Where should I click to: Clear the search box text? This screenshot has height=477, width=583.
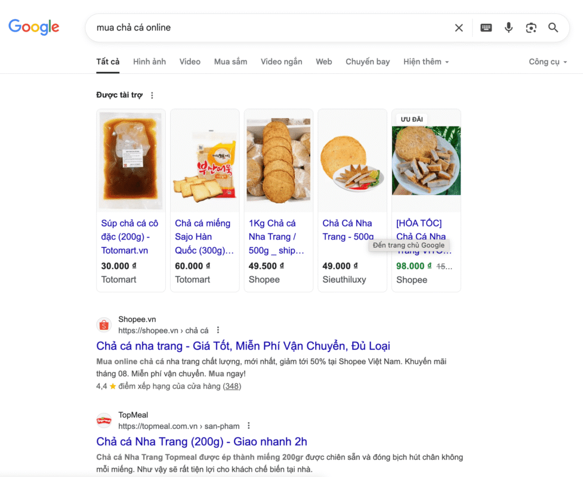(x=459, y=27)
